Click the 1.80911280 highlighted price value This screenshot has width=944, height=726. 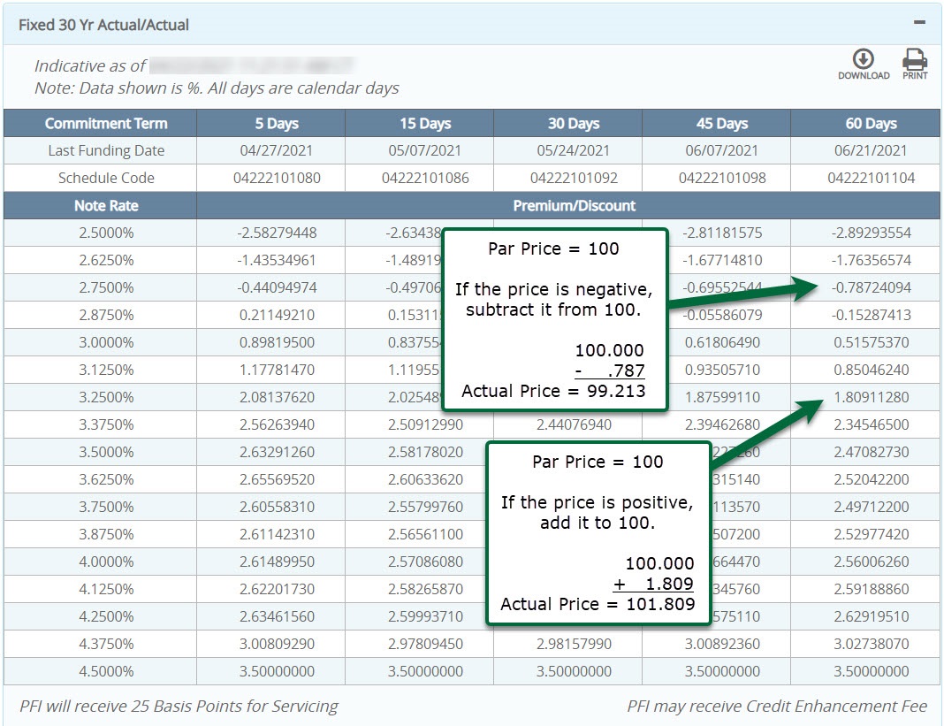[x=872, y=397]
